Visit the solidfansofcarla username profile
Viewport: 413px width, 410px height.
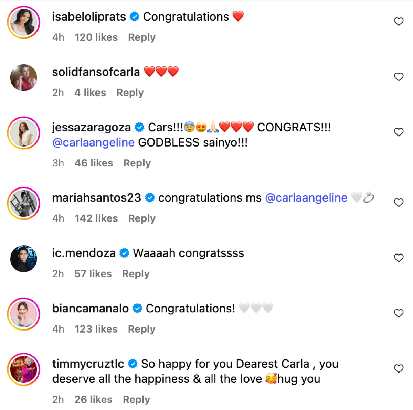[96, 72]
